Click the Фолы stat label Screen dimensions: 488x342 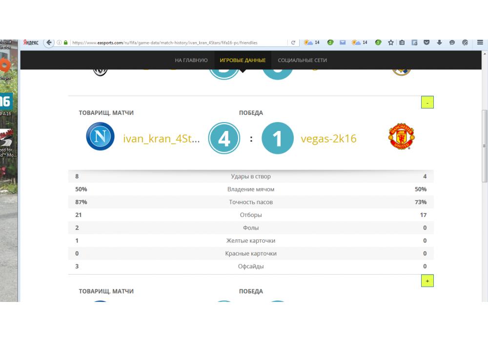pyautogui.click(x=251, y=228)
